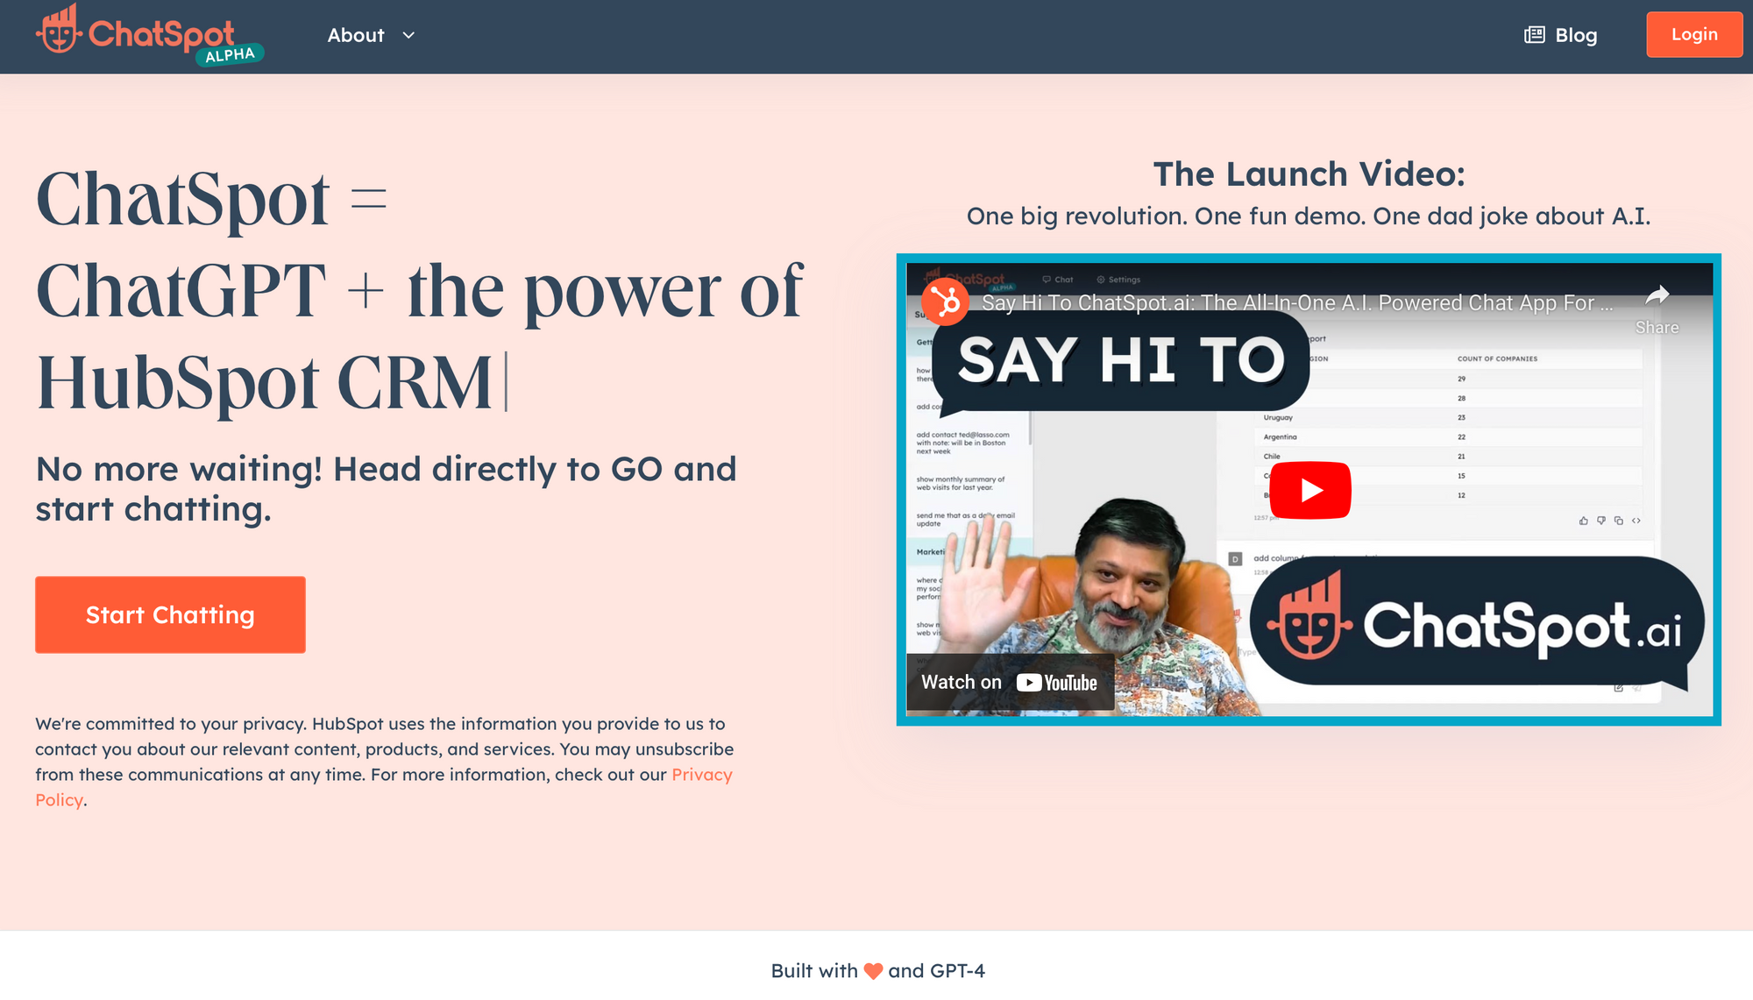The width and height of the screenshot is (1753, 1000).
Task: Click the newspaper icon next to Blog
Action: (x=1534, y=34)
